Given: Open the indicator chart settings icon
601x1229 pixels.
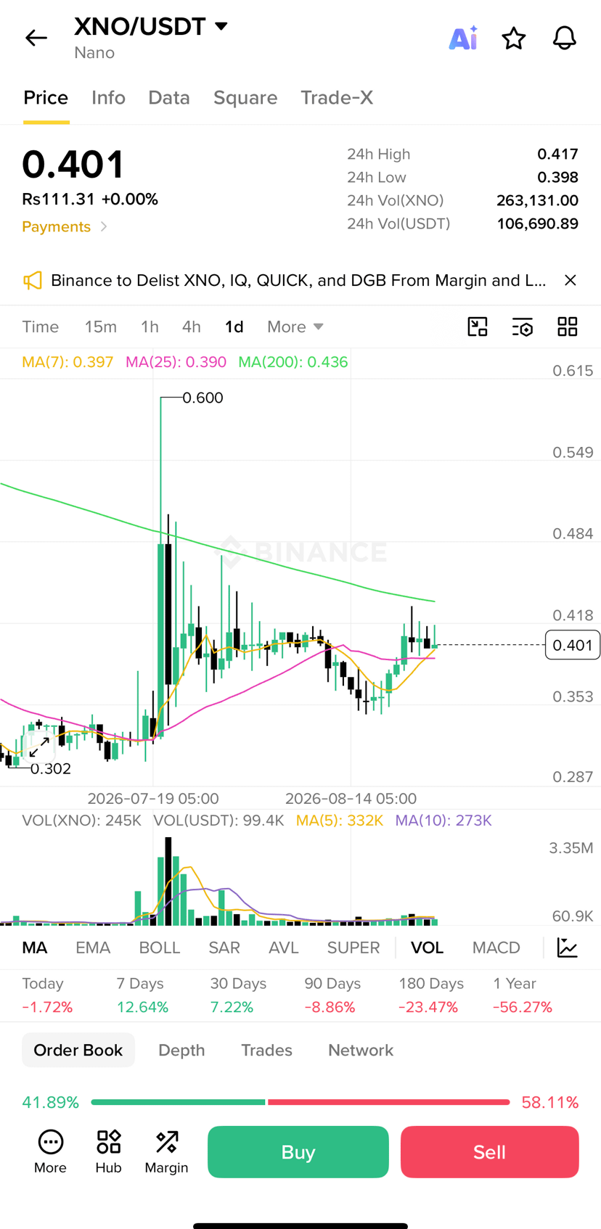Looking at the screenshot, I should [568, 948].
